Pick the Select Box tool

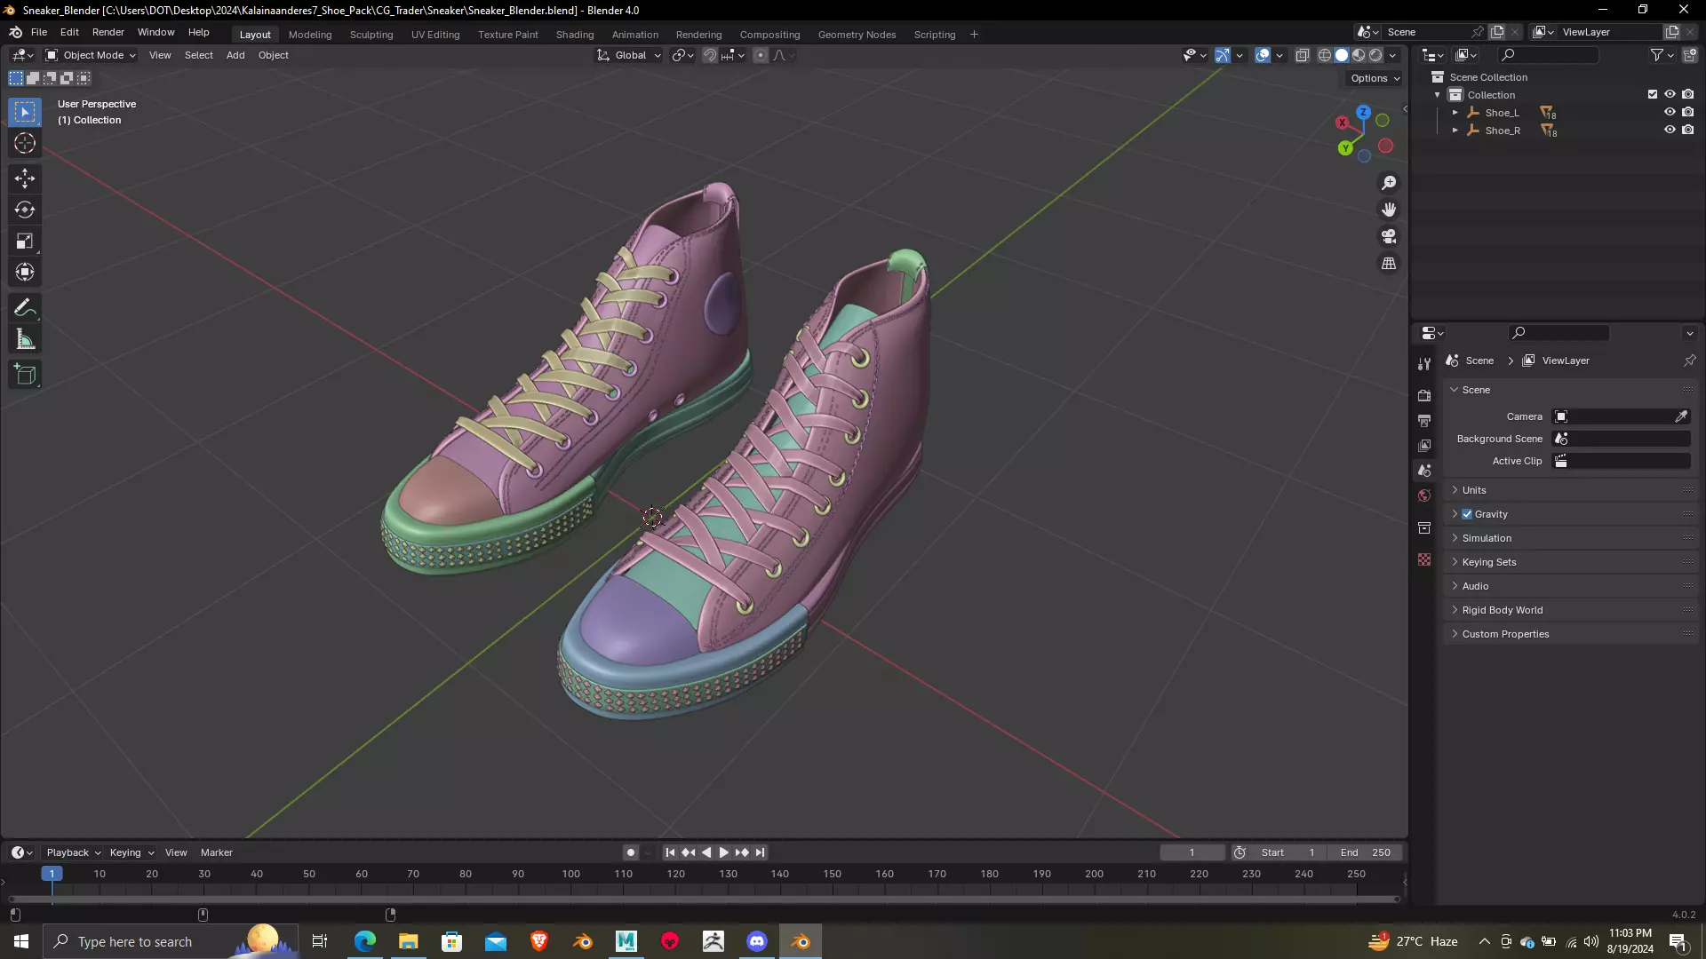pyautogui.click(x=25, y=112)
